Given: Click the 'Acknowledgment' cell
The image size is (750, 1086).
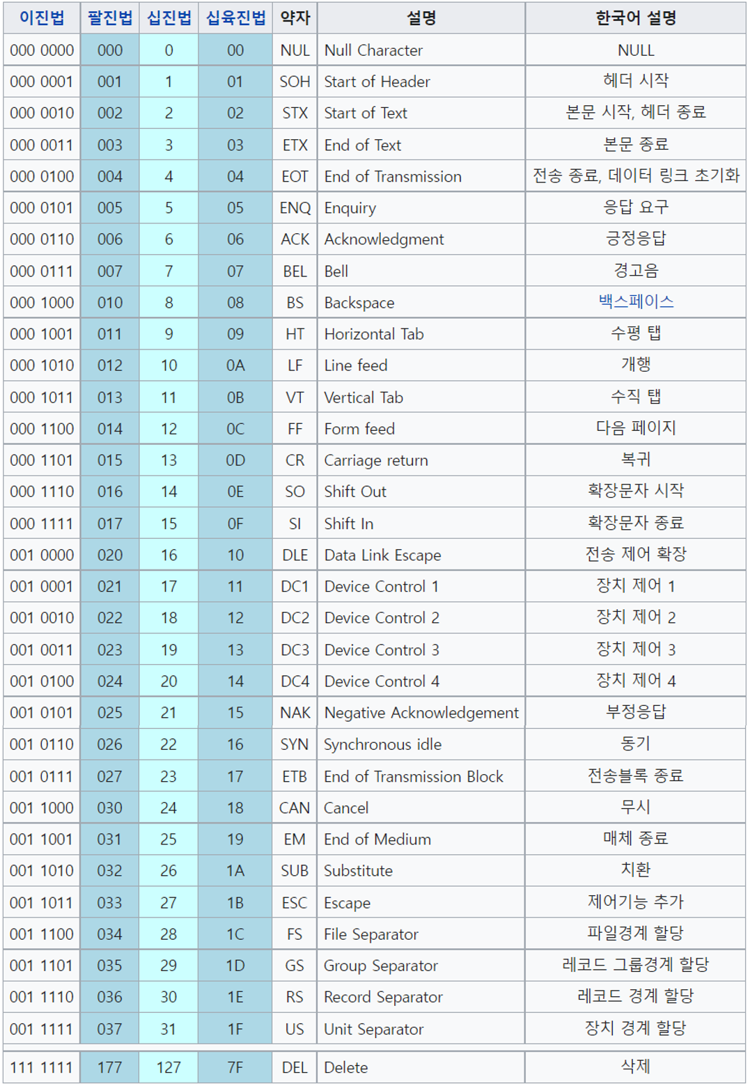Looking at the screenshot, I should pyautogui.click(x=421, y=239).
